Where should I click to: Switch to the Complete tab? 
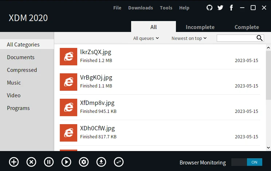point(247,27)
